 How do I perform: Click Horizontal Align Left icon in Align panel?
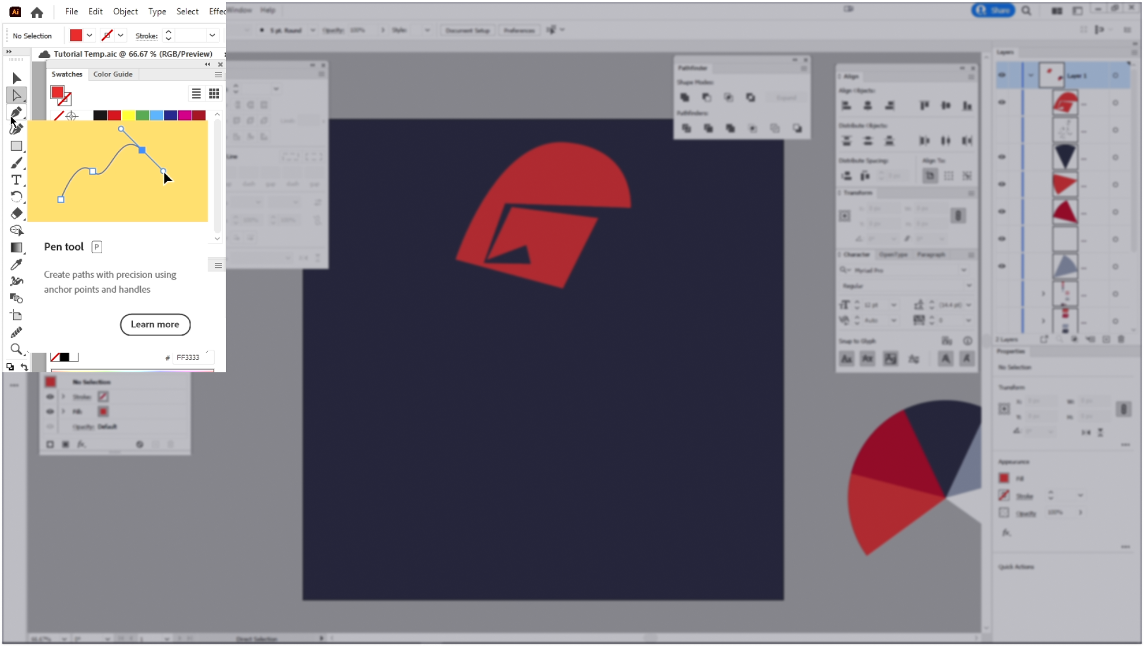point(847,106)
